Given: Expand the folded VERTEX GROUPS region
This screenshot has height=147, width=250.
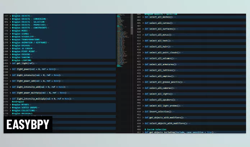Looking at the screenshot, I should pyautogui.click(x=10, y=107).
